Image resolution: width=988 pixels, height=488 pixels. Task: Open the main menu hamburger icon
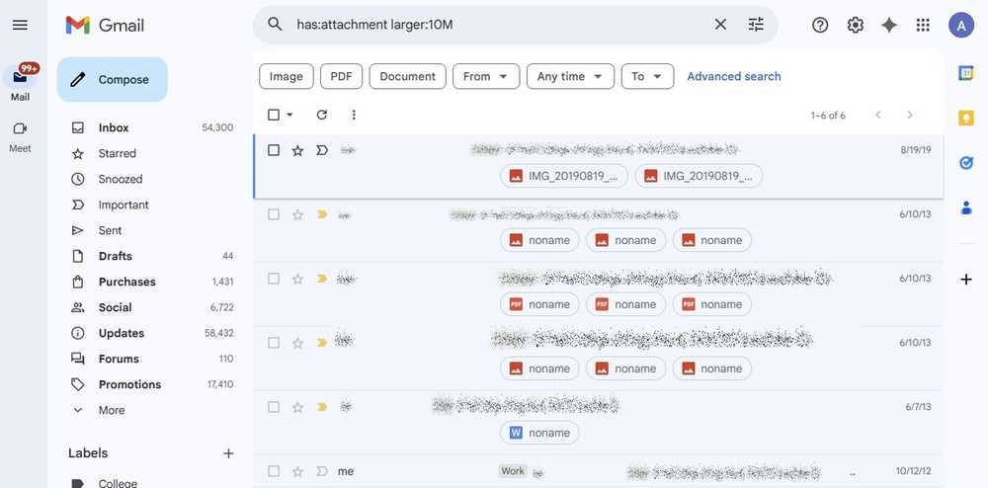(20, 25)
